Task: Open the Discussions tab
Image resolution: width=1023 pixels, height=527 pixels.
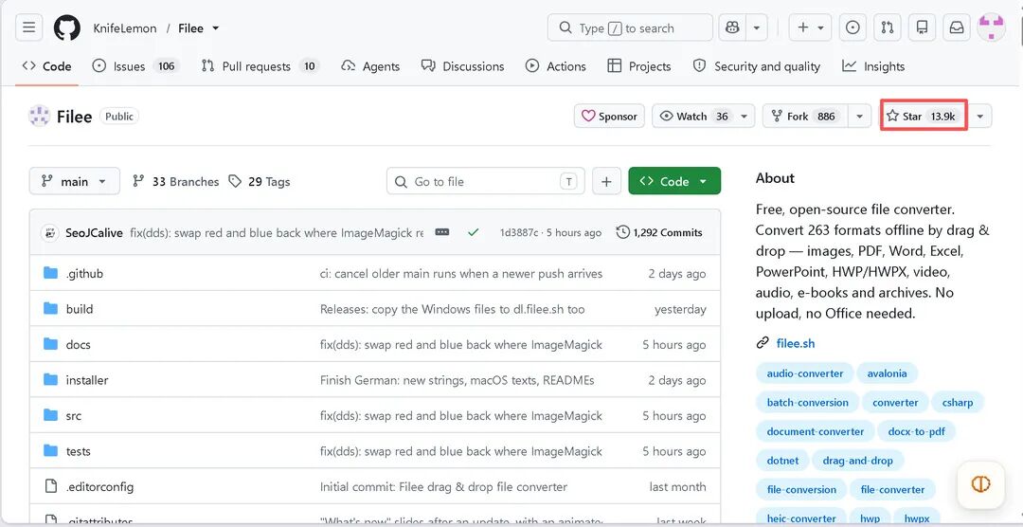Action: point(462,66)
